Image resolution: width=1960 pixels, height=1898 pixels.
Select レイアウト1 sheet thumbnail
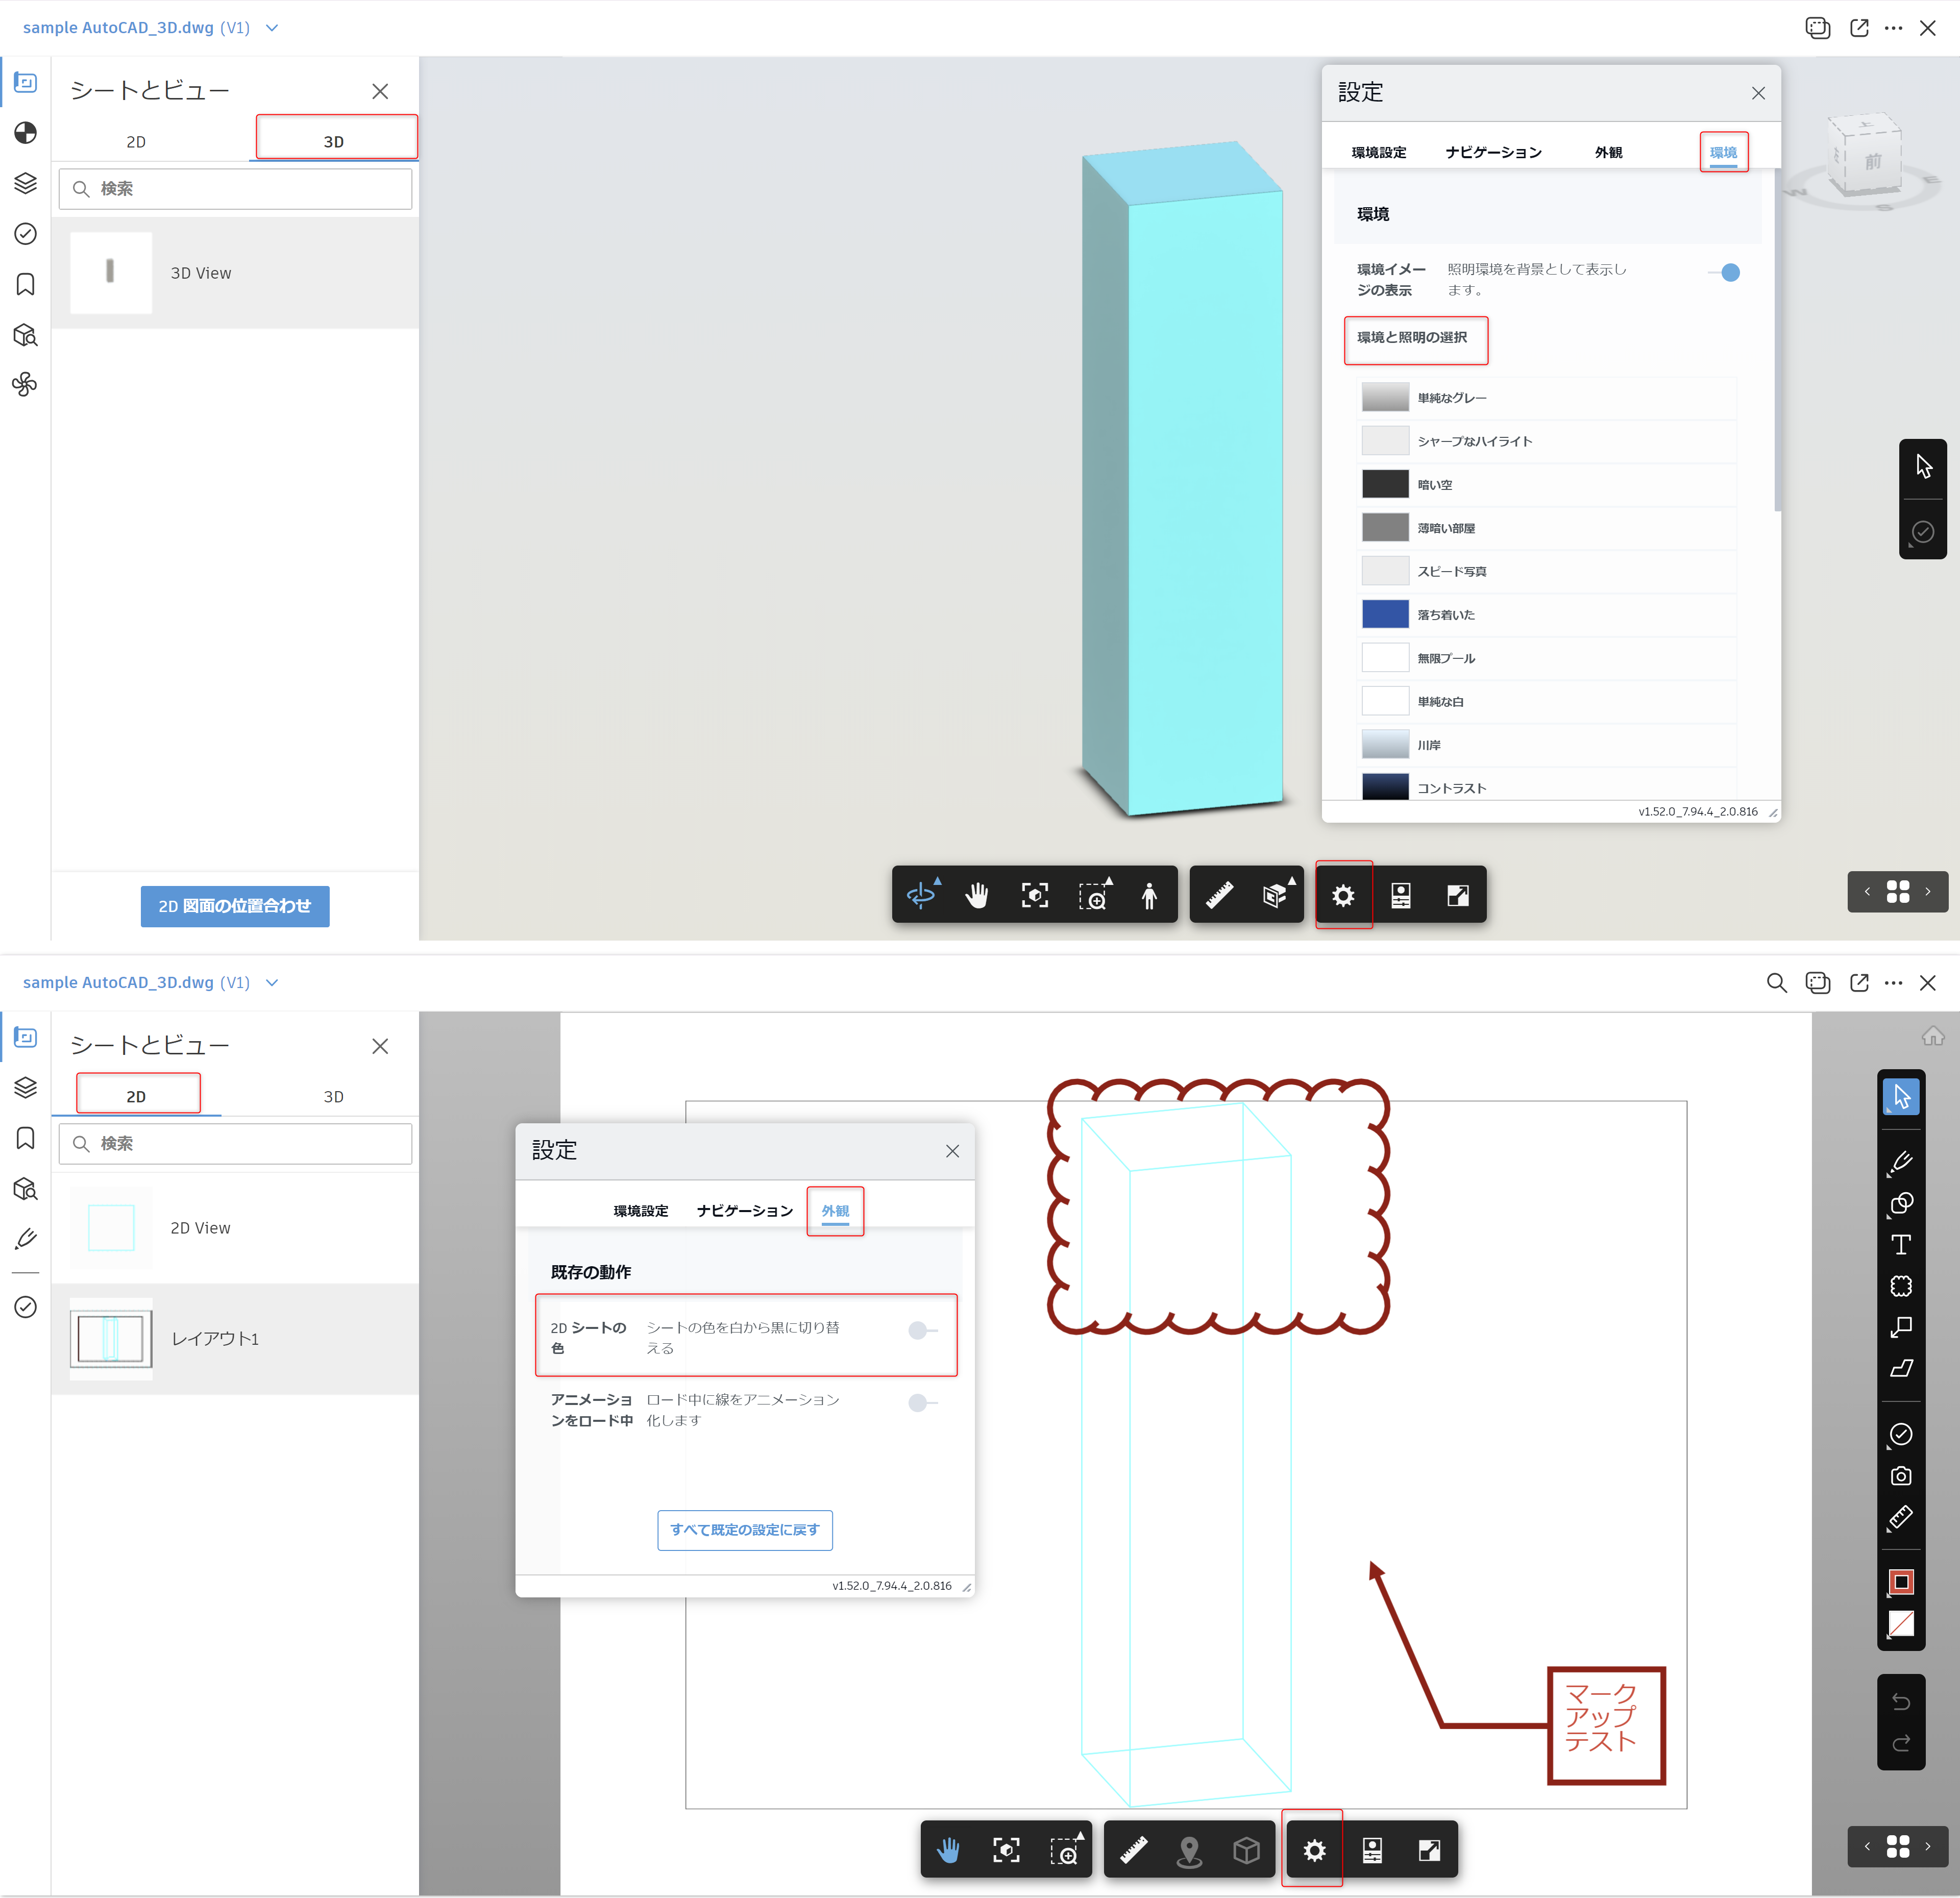[112, 1338]
